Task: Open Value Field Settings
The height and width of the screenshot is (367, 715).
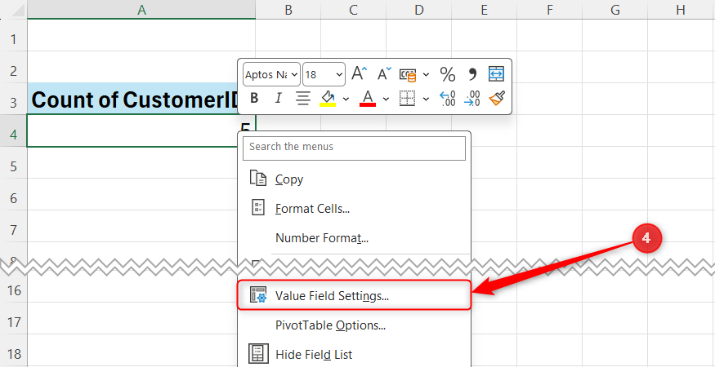Action: click(355, 295)
